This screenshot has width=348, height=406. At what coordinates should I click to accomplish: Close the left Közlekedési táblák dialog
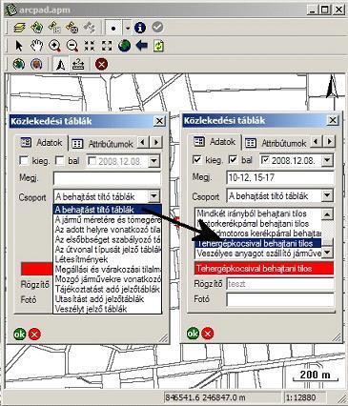159,121
